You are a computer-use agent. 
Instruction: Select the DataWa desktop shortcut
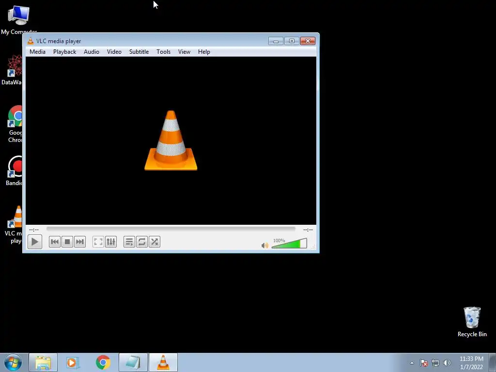(12, 70)
